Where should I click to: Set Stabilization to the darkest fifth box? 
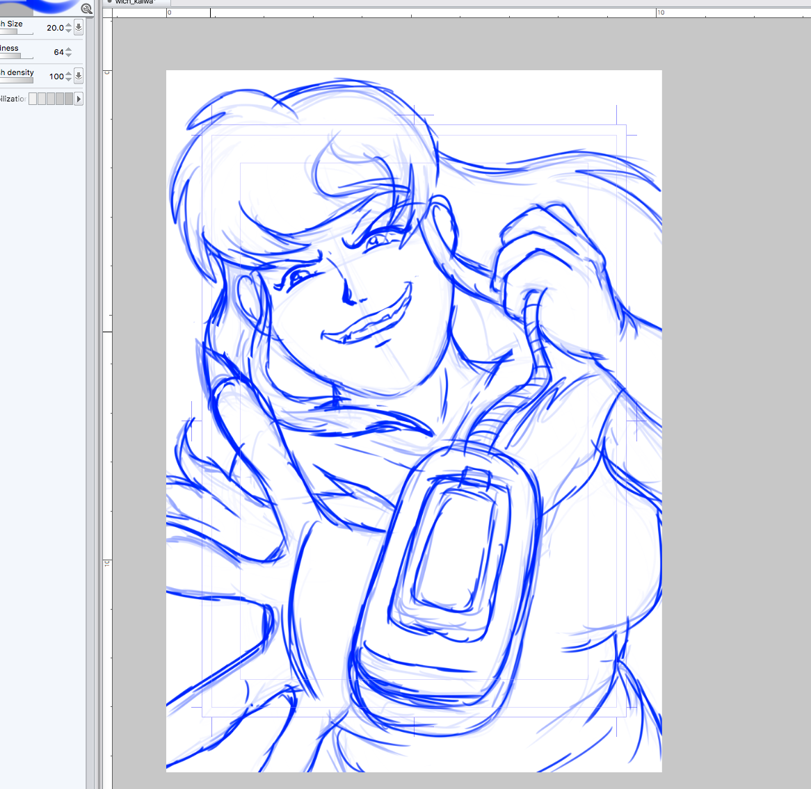(x=69, y=99)
